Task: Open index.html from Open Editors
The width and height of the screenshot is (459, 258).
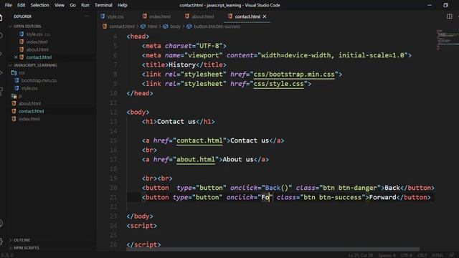Action: 37,42
